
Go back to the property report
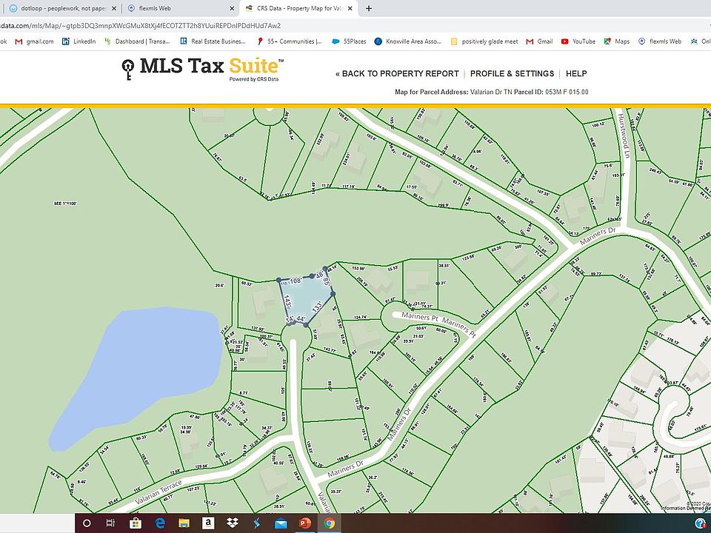pyautogui.click(x=397, y=73)
